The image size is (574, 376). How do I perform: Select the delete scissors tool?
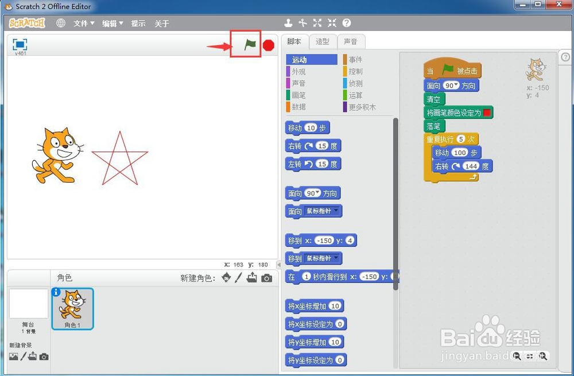tap(302, 23)
